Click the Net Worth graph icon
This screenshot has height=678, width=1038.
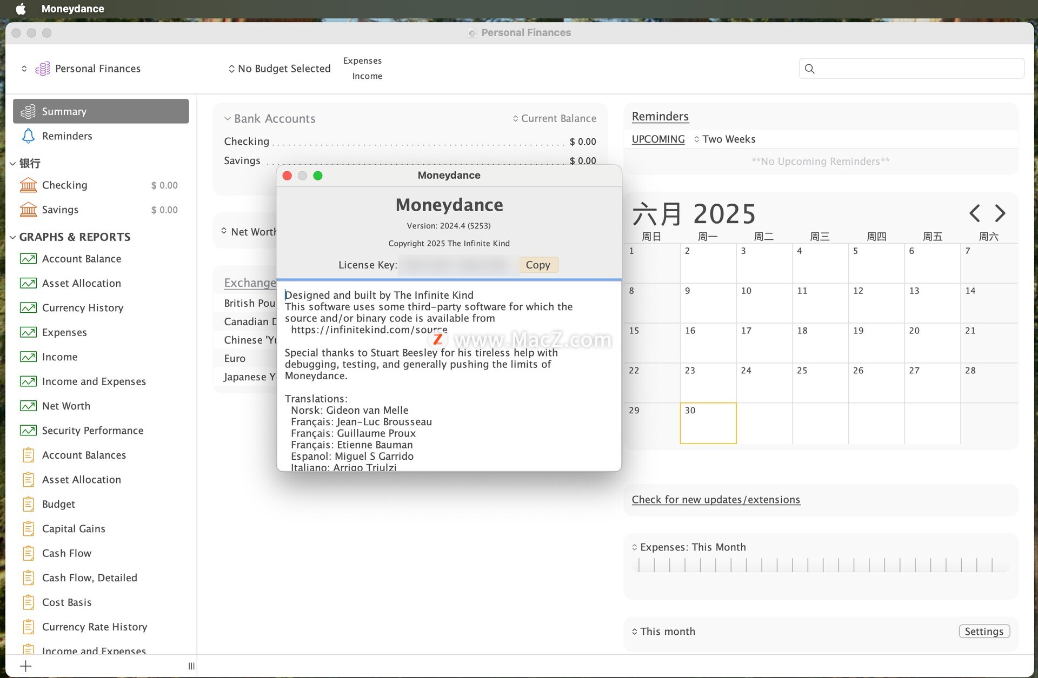(28, 406)
